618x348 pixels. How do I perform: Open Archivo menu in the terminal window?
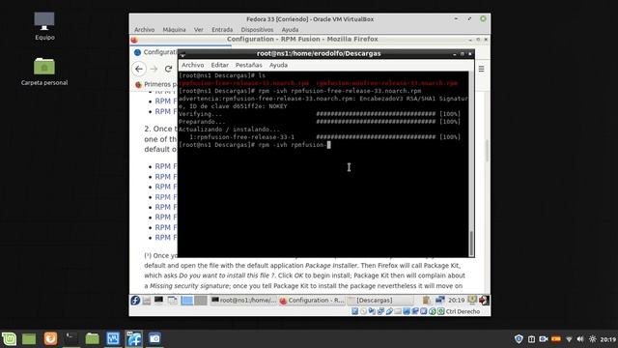coord(192,65)
